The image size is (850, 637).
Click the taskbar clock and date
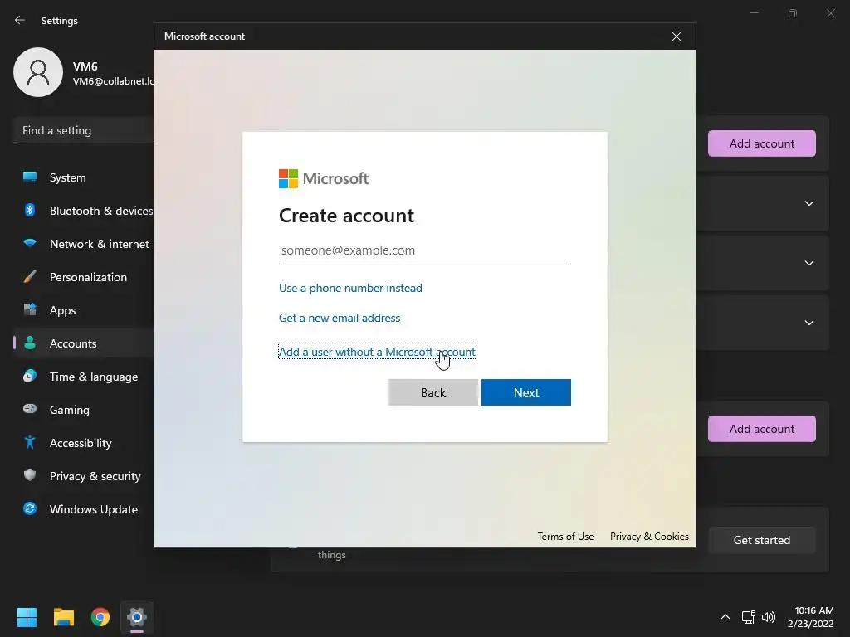(x=811, y=617)
